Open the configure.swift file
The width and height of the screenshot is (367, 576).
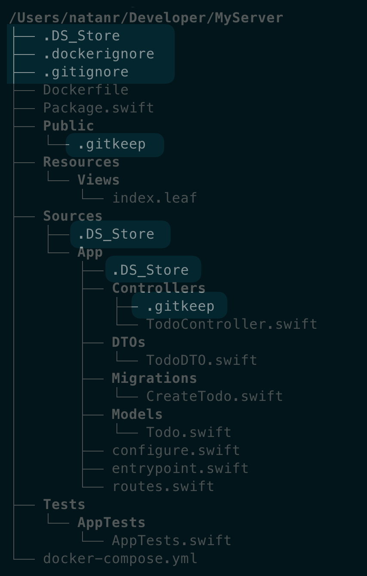176,451
